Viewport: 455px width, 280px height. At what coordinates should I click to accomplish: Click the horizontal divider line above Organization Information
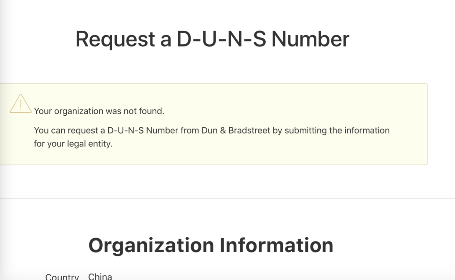click(227, 198)
